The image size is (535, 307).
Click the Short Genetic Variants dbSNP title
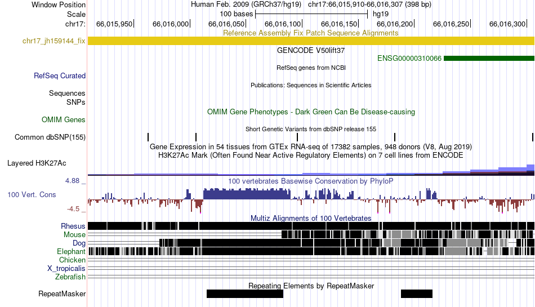[311, 129]
